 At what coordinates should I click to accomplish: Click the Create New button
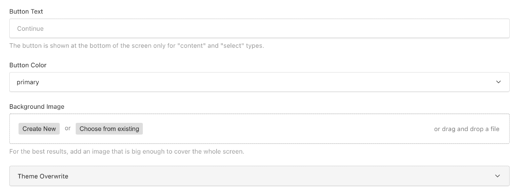click(39, 129)
